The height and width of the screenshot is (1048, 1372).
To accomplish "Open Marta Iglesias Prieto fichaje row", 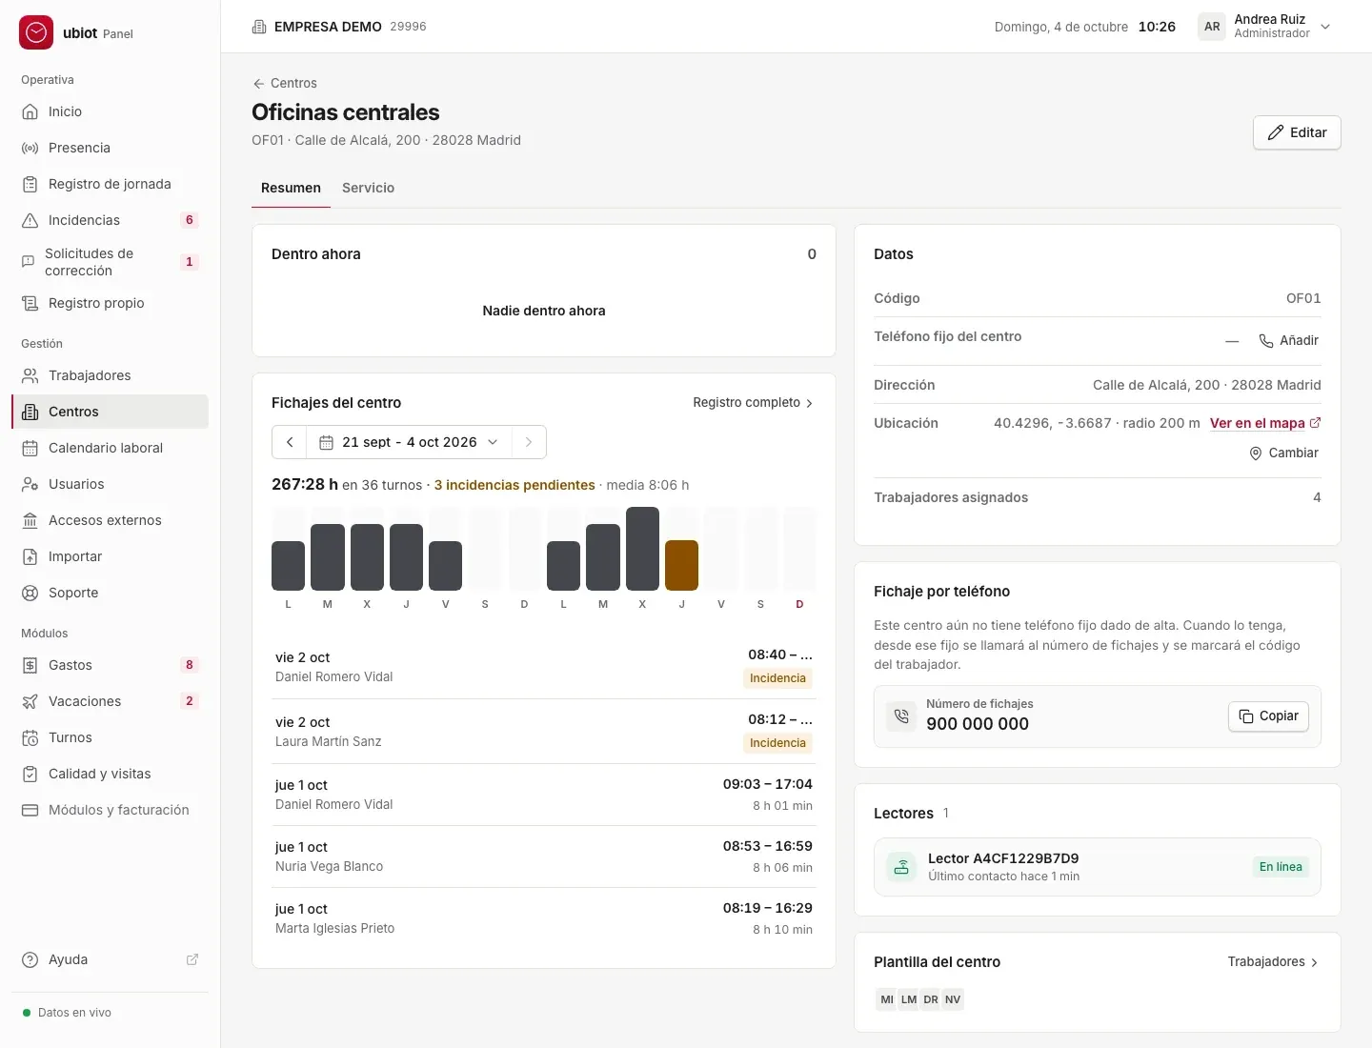I will click(544, 918).
